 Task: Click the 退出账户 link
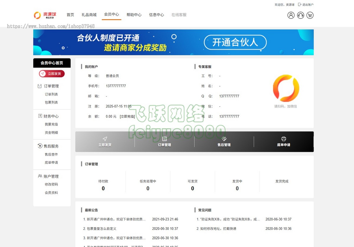308,5
